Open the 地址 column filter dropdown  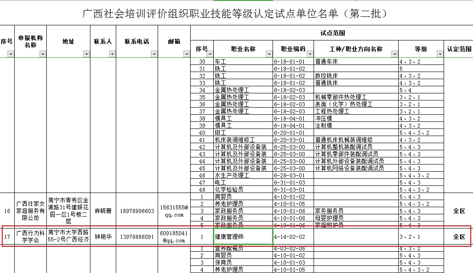(x=86, y=54)
